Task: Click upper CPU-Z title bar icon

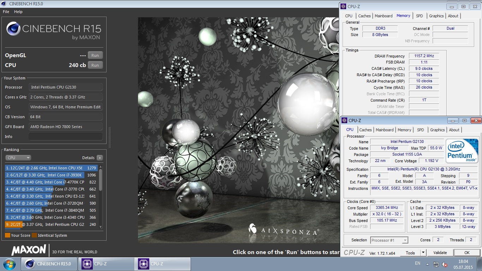Action: pyautogui.click(x=343, y=6)
